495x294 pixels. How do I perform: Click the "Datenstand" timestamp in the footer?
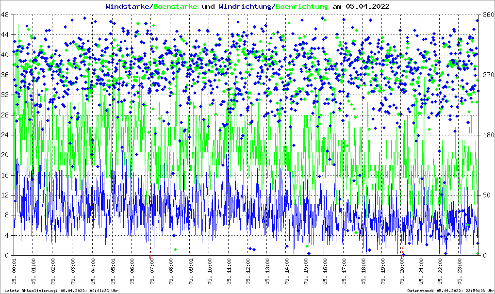450,291
